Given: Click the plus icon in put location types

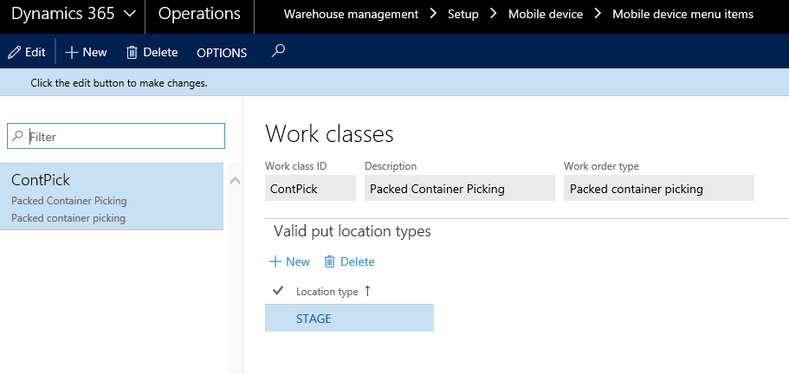Looking at the screenshot, I should click(x=275, y=261).
